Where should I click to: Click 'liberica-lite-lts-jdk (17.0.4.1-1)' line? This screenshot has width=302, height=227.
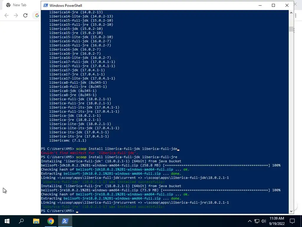coord(84,128)
